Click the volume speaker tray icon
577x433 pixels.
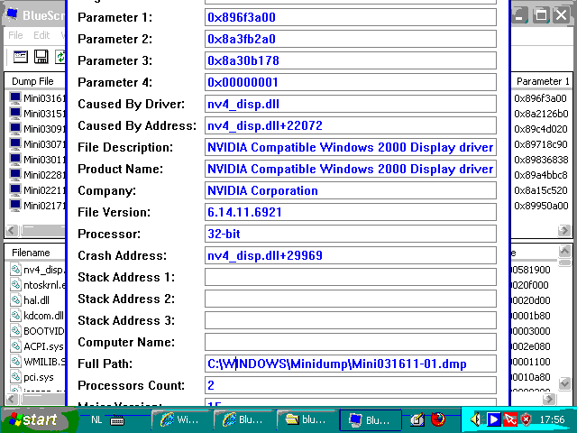click(x=475, y=419)
